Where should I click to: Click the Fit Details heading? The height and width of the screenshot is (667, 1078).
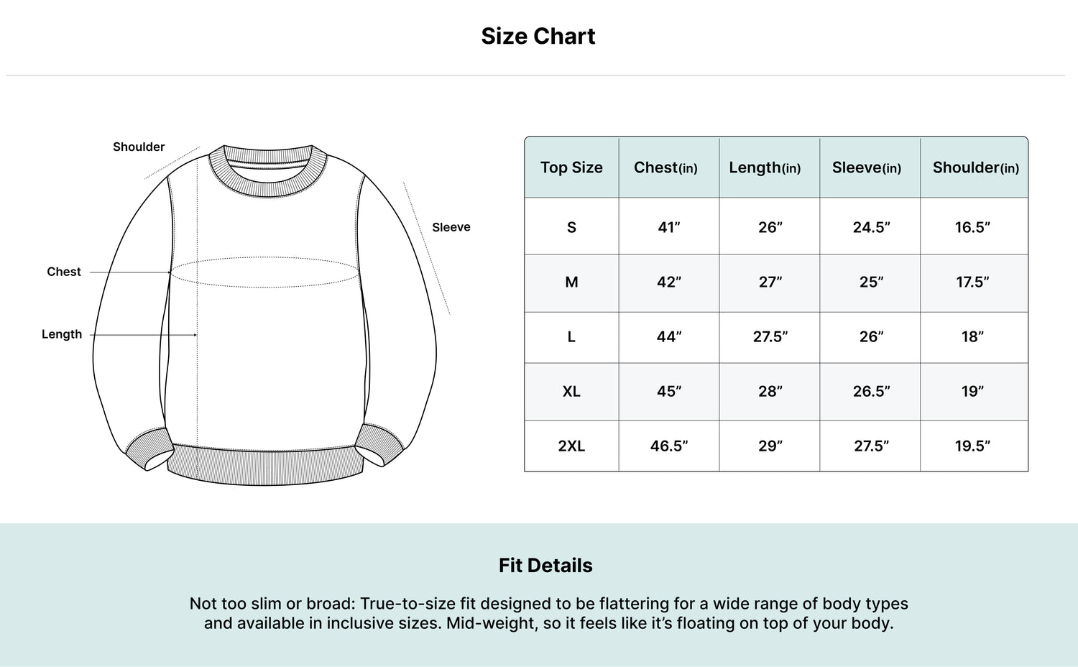click(545, 565)
